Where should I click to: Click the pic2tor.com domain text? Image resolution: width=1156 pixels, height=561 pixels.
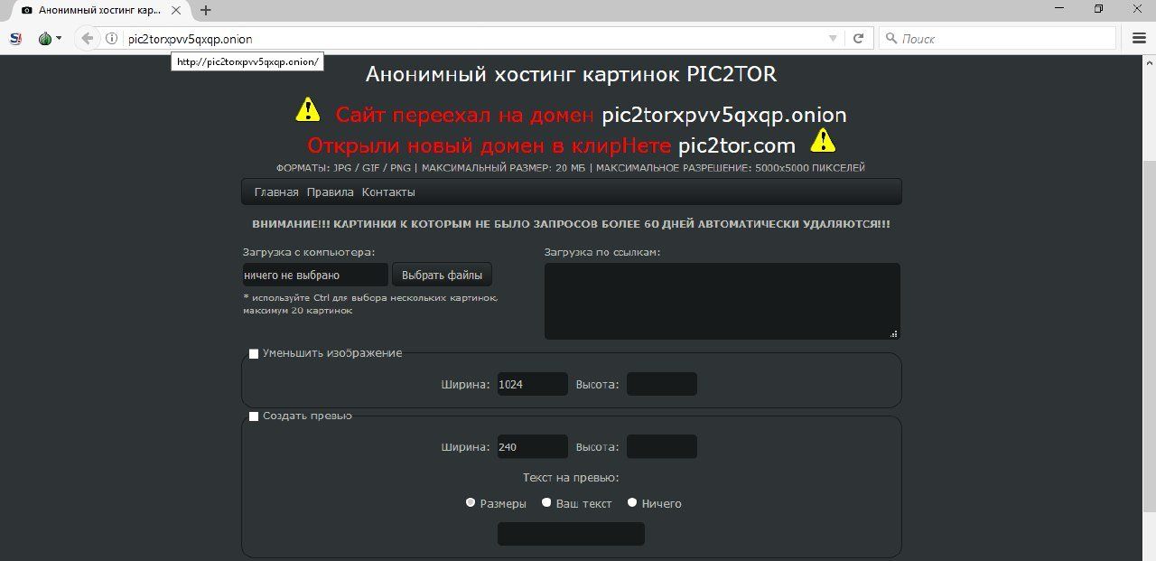click(737, 145)
